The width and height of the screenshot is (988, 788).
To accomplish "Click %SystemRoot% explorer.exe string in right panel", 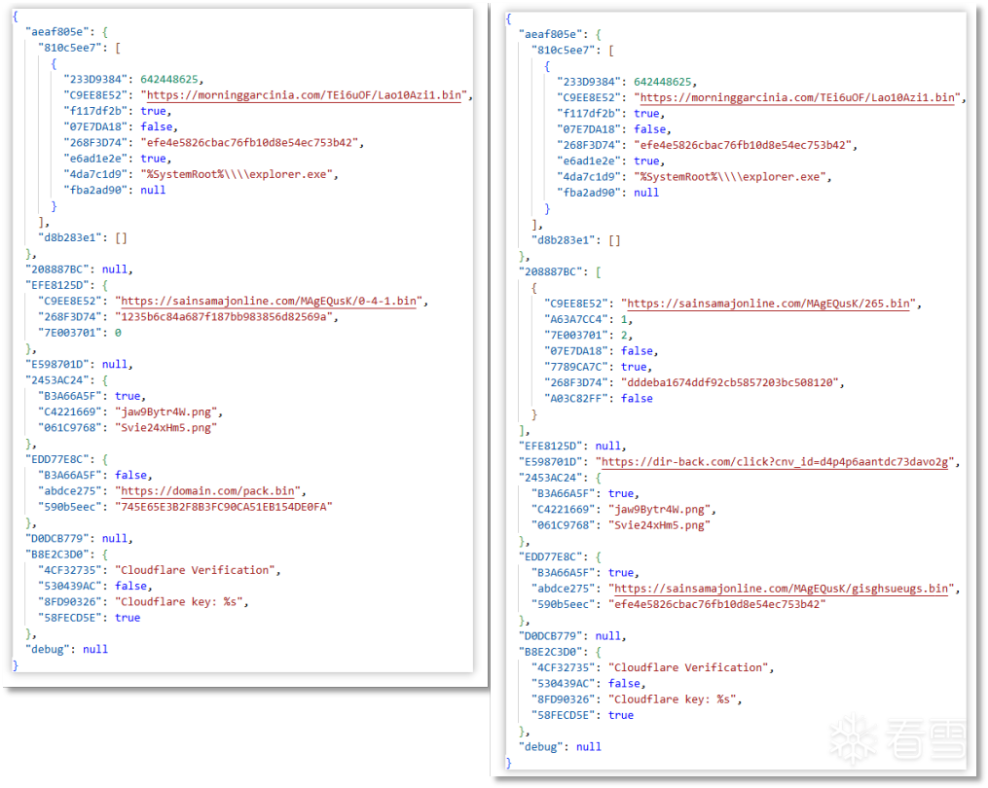I will pos(730,177).
